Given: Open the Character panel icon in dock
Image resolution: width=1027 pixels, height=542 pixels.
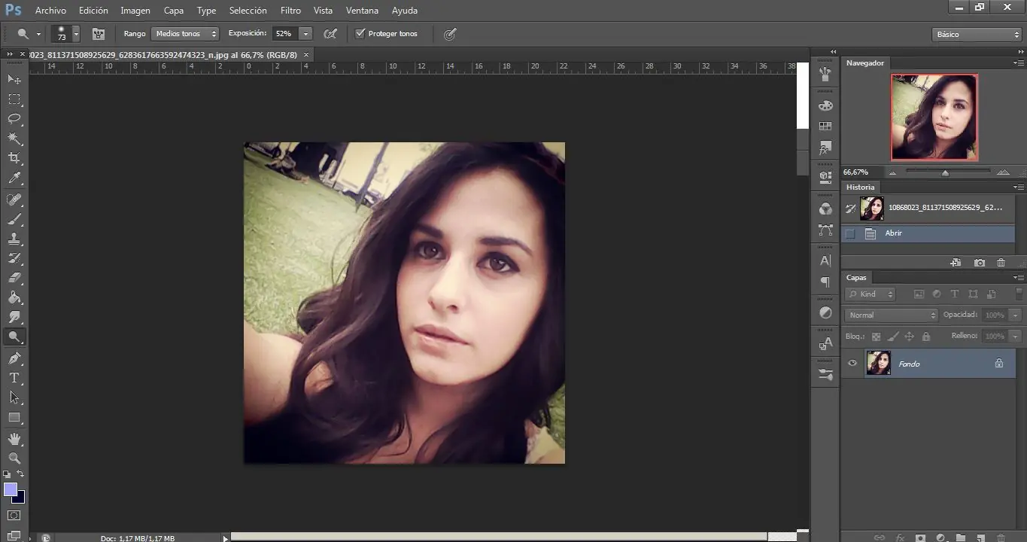Looking at the screenshot, I should 825,261.
